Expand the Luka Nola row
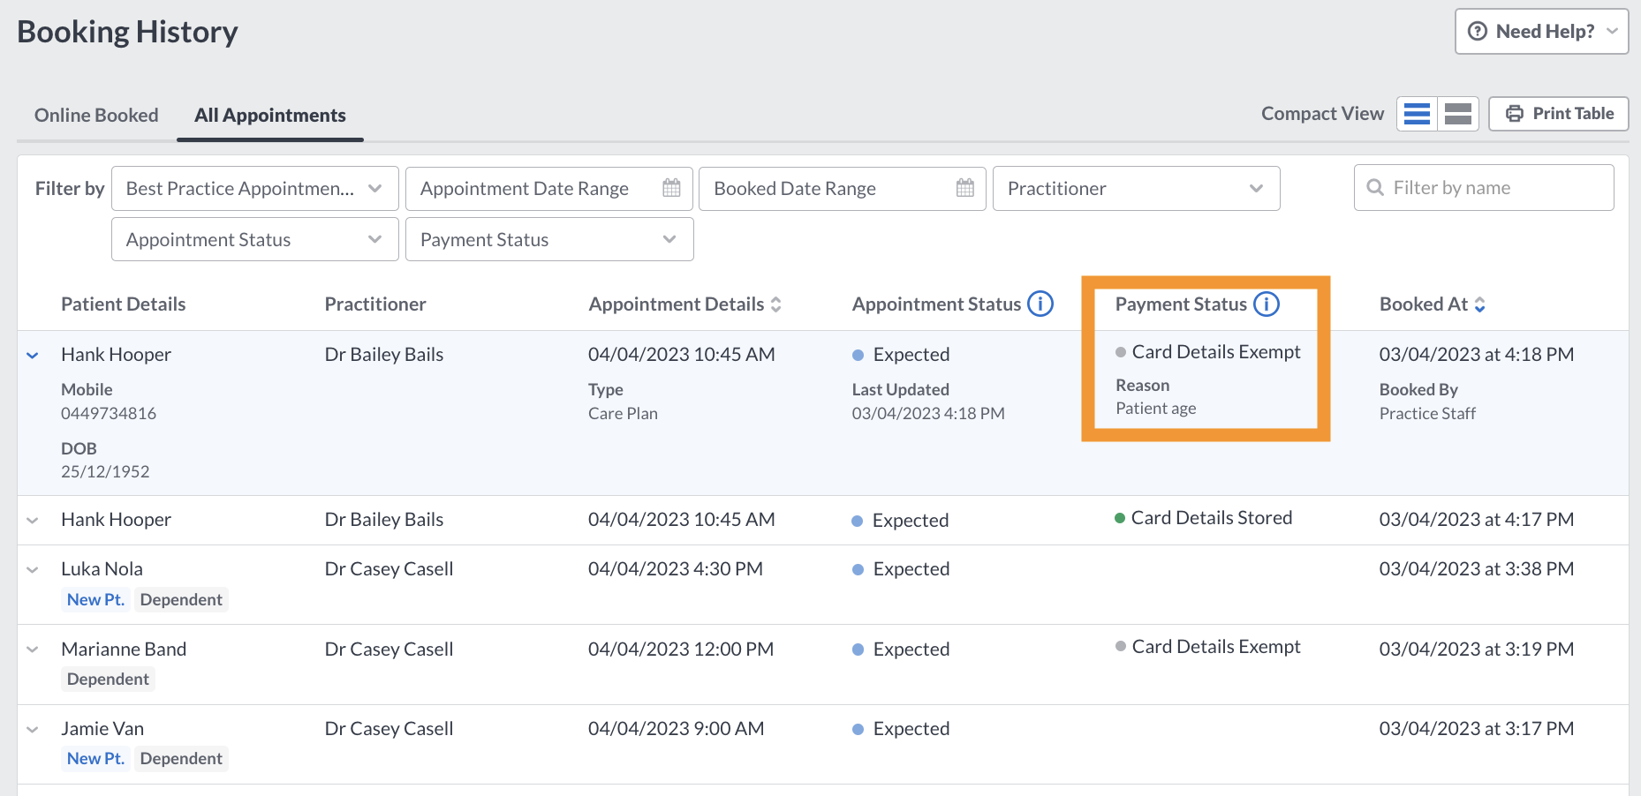 pyautogui.click(x=33, y=570)
